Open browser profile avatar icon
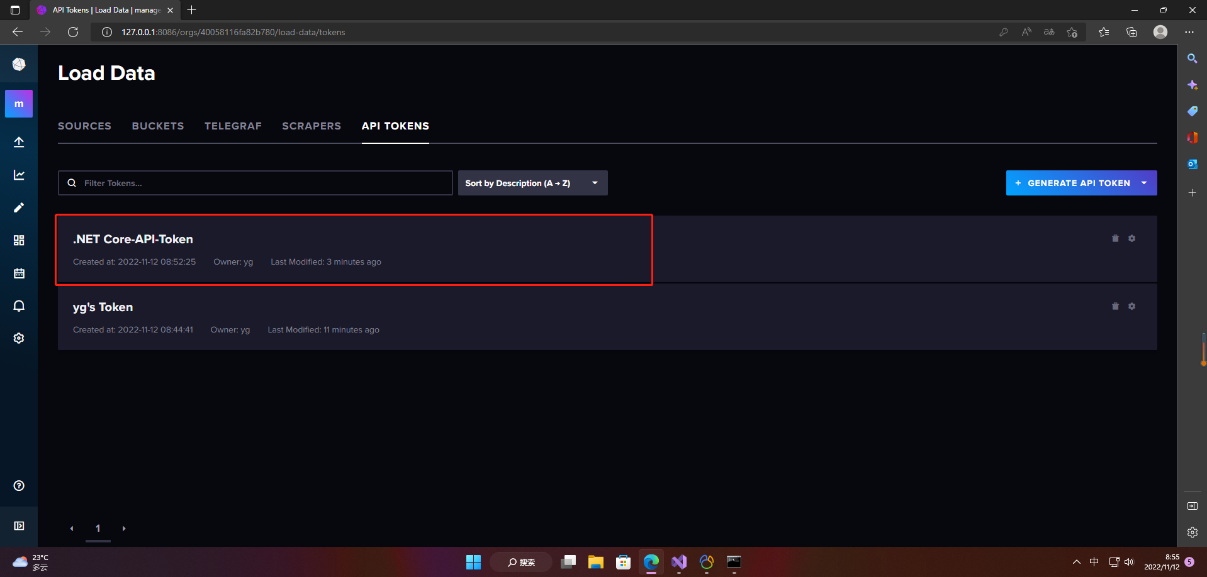 1160,32
